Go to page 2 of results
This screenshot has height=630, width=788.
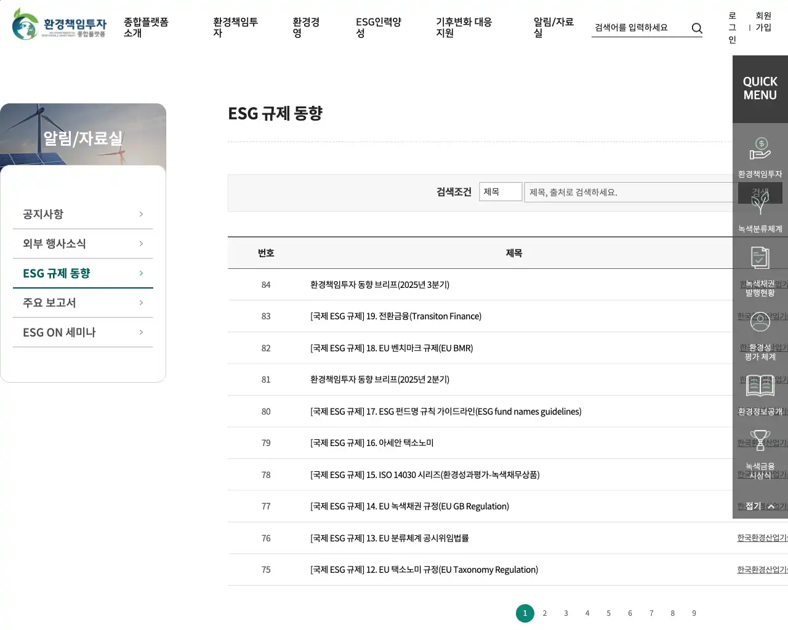544,613
